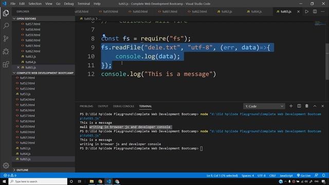Image resolution: width=329 pixels, height=185 pixels.
Task: Click tut65.js breadcrumb above editor
Action: 89,18
